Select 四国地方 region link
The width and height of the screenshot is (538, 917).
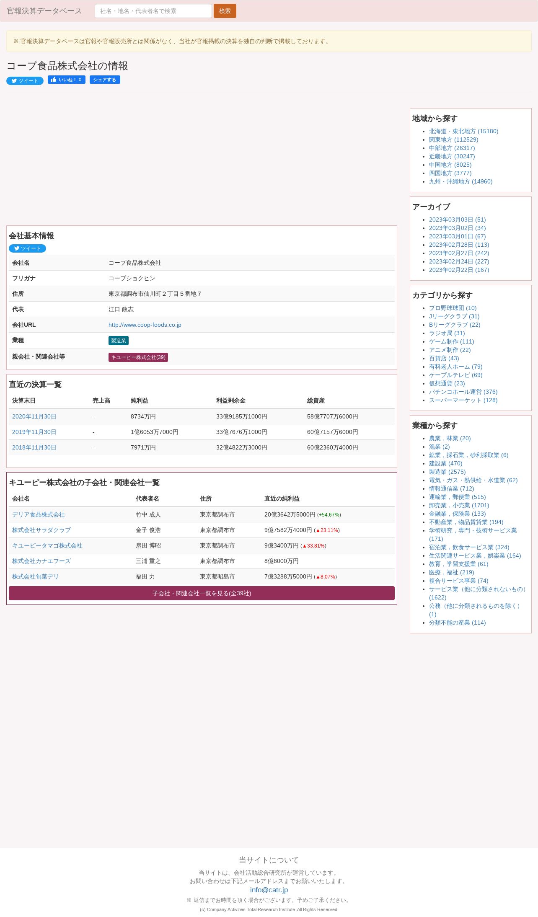450,173
